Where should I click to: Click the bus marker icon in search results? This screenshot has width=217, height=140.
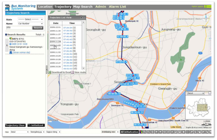coord(11,39)
